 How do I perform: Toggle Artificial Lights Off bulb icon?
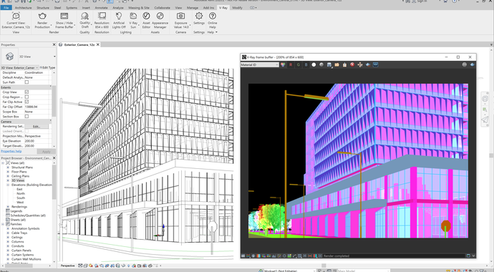[x=119, y=16]
